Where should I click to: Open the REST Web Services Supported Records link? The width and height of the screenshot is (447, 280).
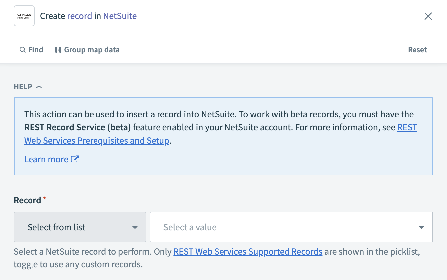coord(248,251)
